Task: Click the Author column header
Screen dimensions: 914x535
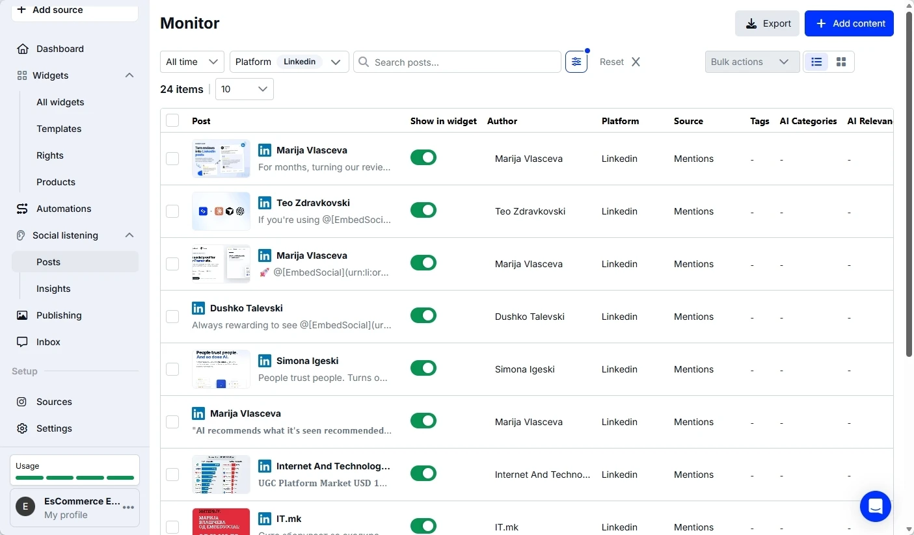Action: [502, 121]
